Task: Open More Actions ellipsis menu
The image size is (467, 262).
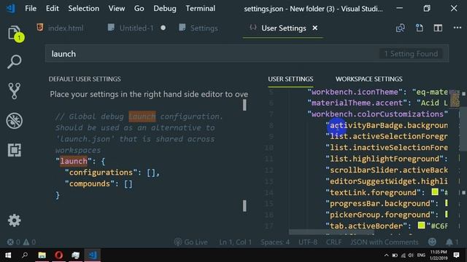Action: [458, 28]
